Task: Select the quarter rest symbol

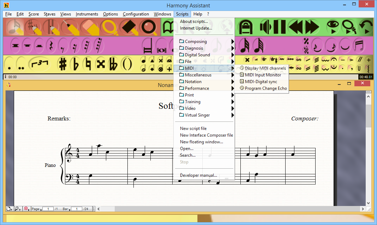Action: 51,45
